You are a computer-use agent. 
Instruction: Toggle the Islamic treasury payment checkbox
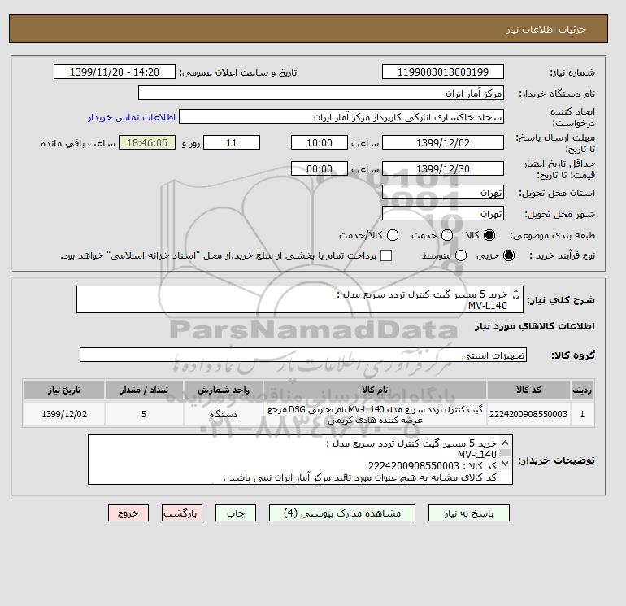pyautogui.click(x=386, y=255)
